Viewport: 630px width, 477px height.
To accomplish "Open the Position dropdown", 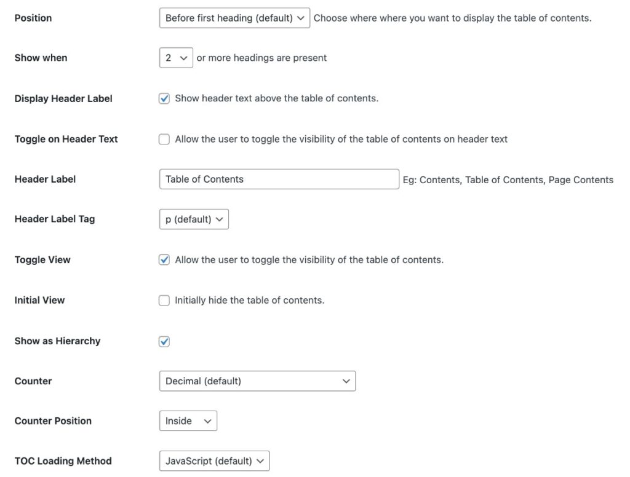I will (x=234, y=18).
